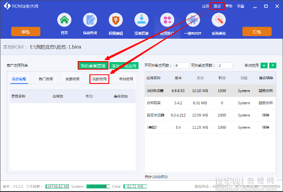Click the Data partition usage bar
The width and height of the screenshot is (283, 192).
[x=135, y=186]
